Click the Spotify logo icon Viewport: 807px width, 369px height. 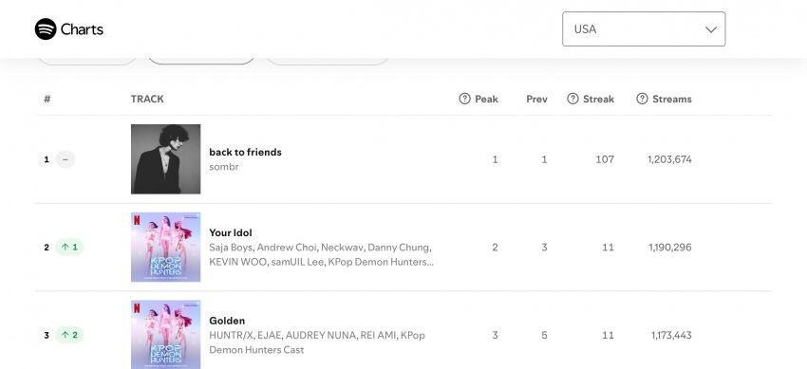(x=46, y=28)
